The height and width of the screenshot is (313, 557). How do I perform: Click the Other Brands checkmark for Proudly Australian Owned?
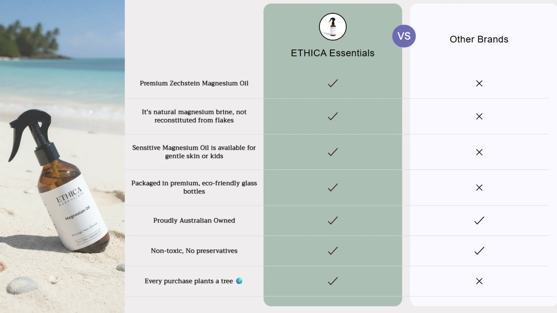tap(479, 221)
